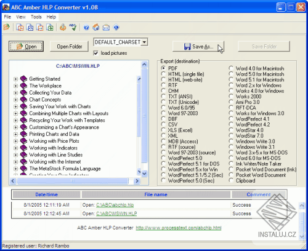
Task: Choose XLS (Excel) as destination
Action: (x=163, y=130)
